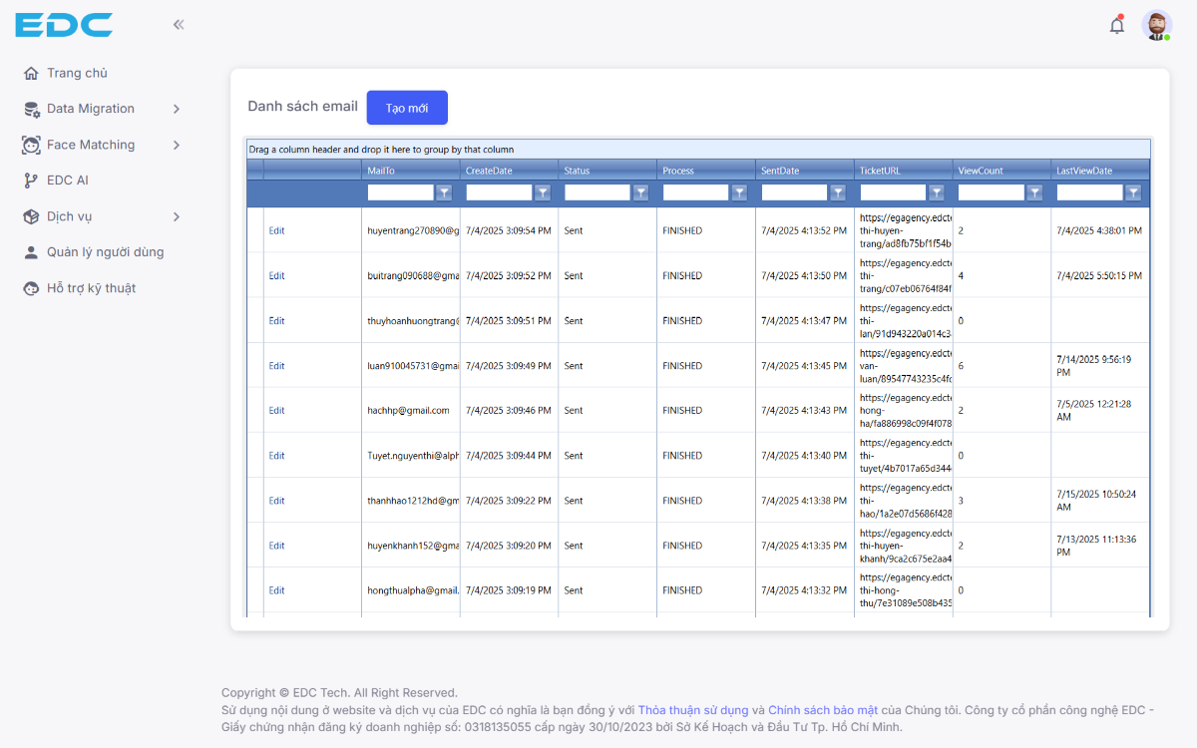Expand the Face Matching submenu

[176, 145]
